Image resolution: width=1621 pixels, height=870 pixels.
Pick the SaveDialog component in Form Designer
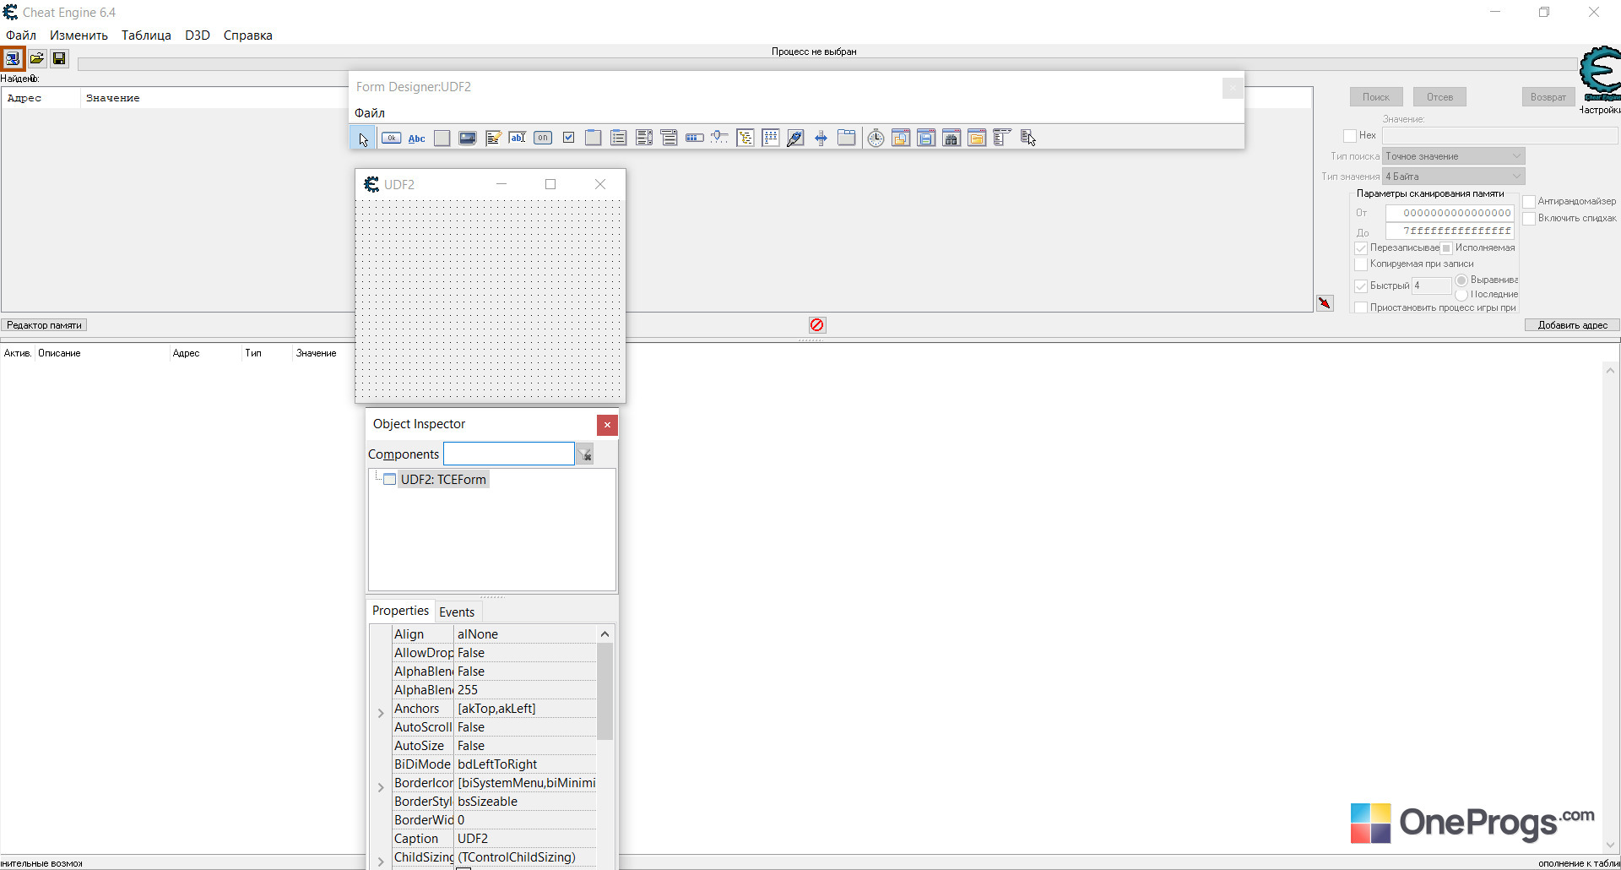[926, 139]
